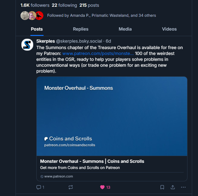Viewport: 198px width, 196px height.
Task: Open the www.patreon.com/posts/monste... link
Action: pos(98,54)
